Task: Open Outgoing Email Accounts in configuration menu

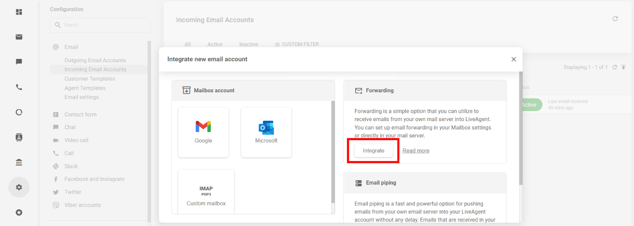Action: (x=95, y=60)
